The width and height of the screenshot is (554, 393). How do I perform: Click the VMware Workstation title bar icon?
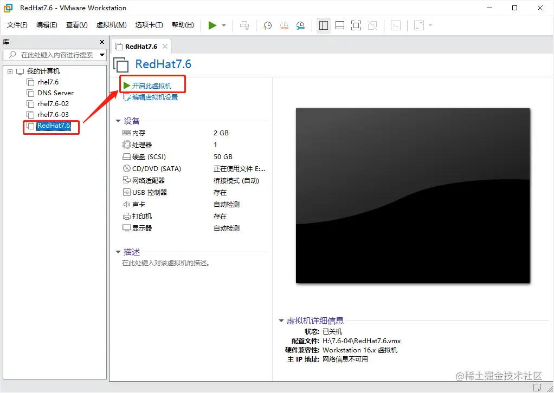(x=8, y=8)
